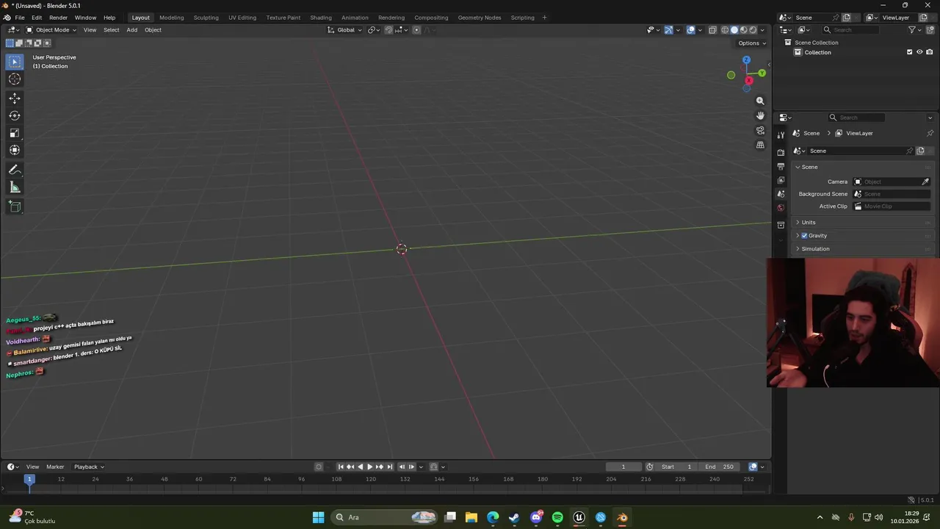
Task: Play the animation forward
Action: (369, 467)
